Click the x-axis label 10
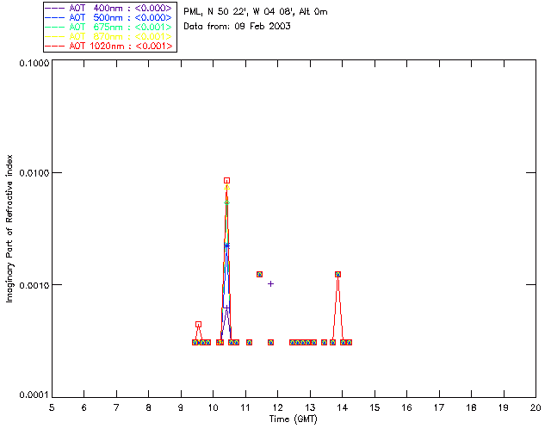 [x=213, y=407]
